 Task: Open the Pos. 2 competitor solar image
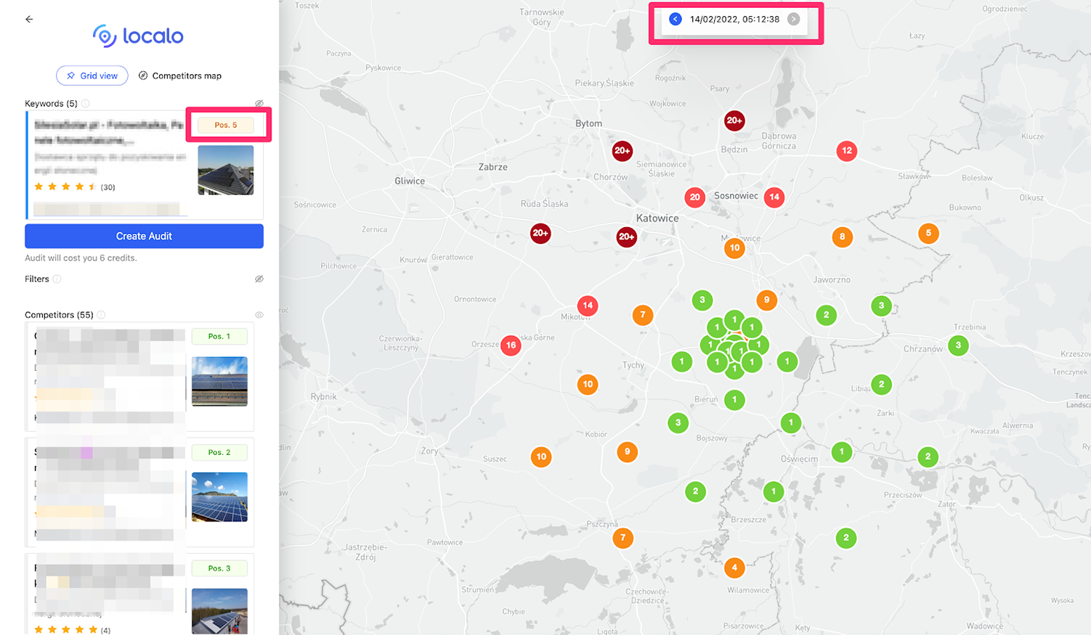[x=219, y=497]
